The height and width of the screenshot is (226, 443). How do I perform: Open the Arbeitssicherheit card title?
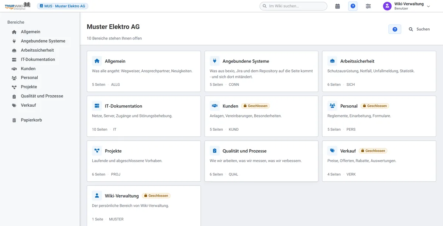pos(357,61)
